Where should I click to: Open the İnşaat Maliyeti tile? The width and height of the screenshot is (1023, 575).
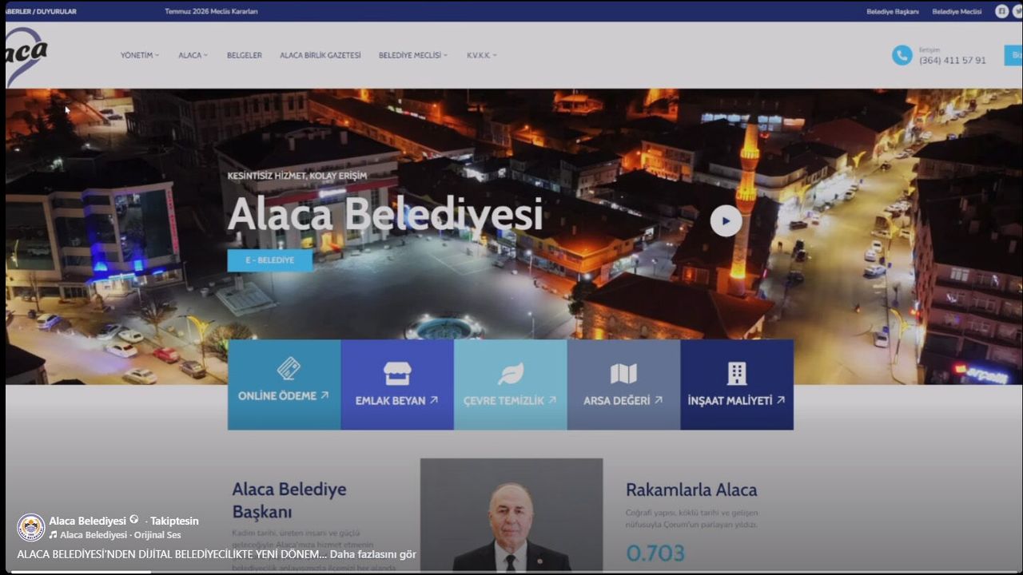coord(737,385)
